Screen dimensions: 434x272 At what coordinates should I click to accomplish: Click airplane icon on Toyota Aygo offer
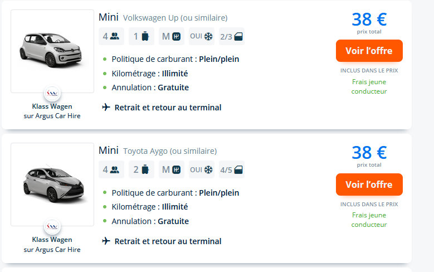pyautogui.click(x=106, y=241)
